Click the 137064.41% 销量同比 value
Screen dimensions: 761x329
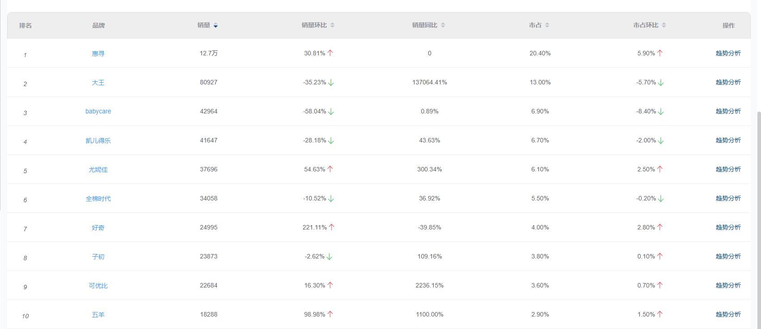(429, 82)
